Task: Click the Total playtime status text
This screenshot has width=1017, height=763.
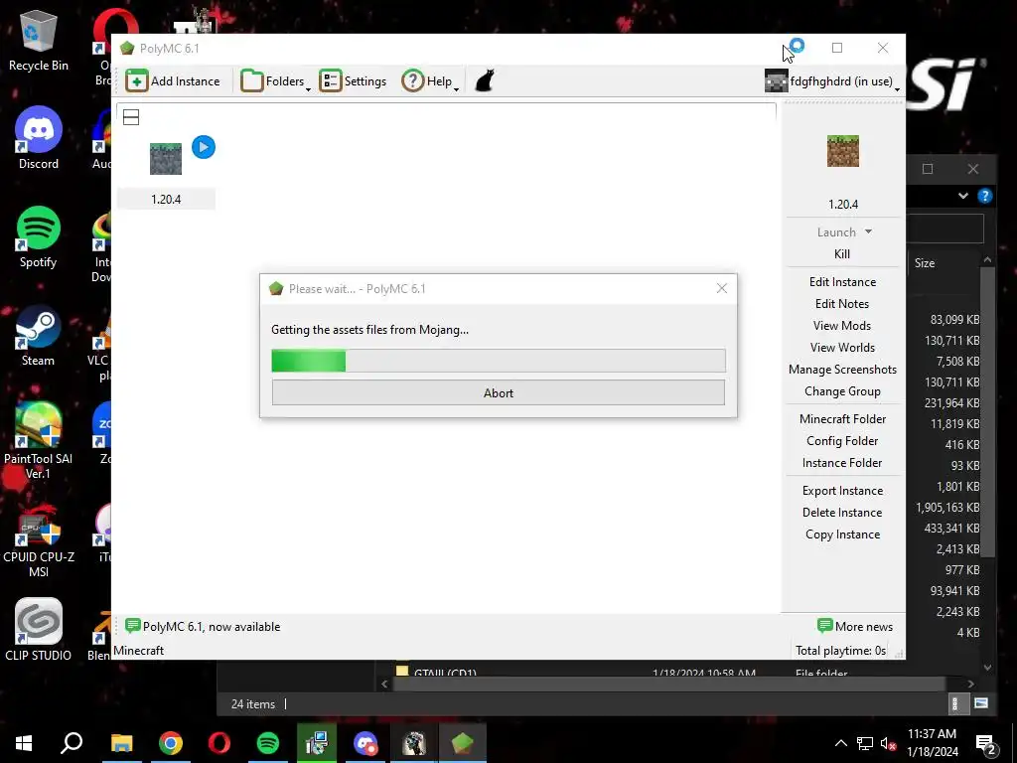Action: click(840, 650)
